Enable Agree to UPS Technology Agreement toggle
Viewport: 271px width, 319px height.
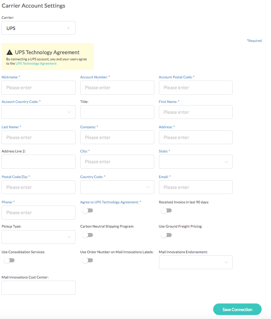(x=88, y=210)
